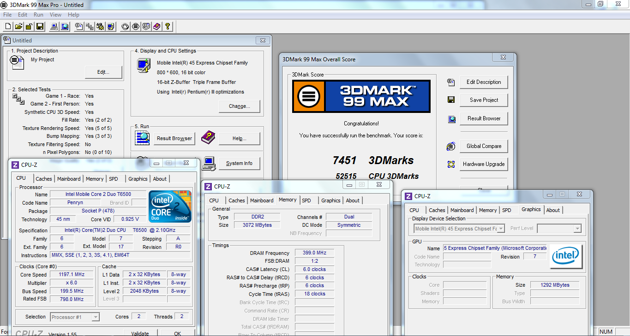Click the 3DMark logo run toolbar icon
Viewport: 630px width, 336px height.
click(136, 27)
